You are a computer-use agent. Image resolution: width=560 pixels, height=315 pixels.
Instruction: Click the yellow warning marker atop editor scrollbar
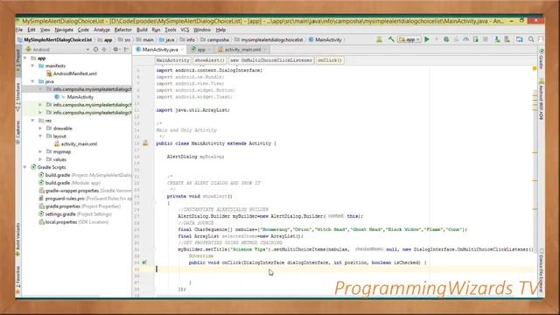tap(535, 68)
